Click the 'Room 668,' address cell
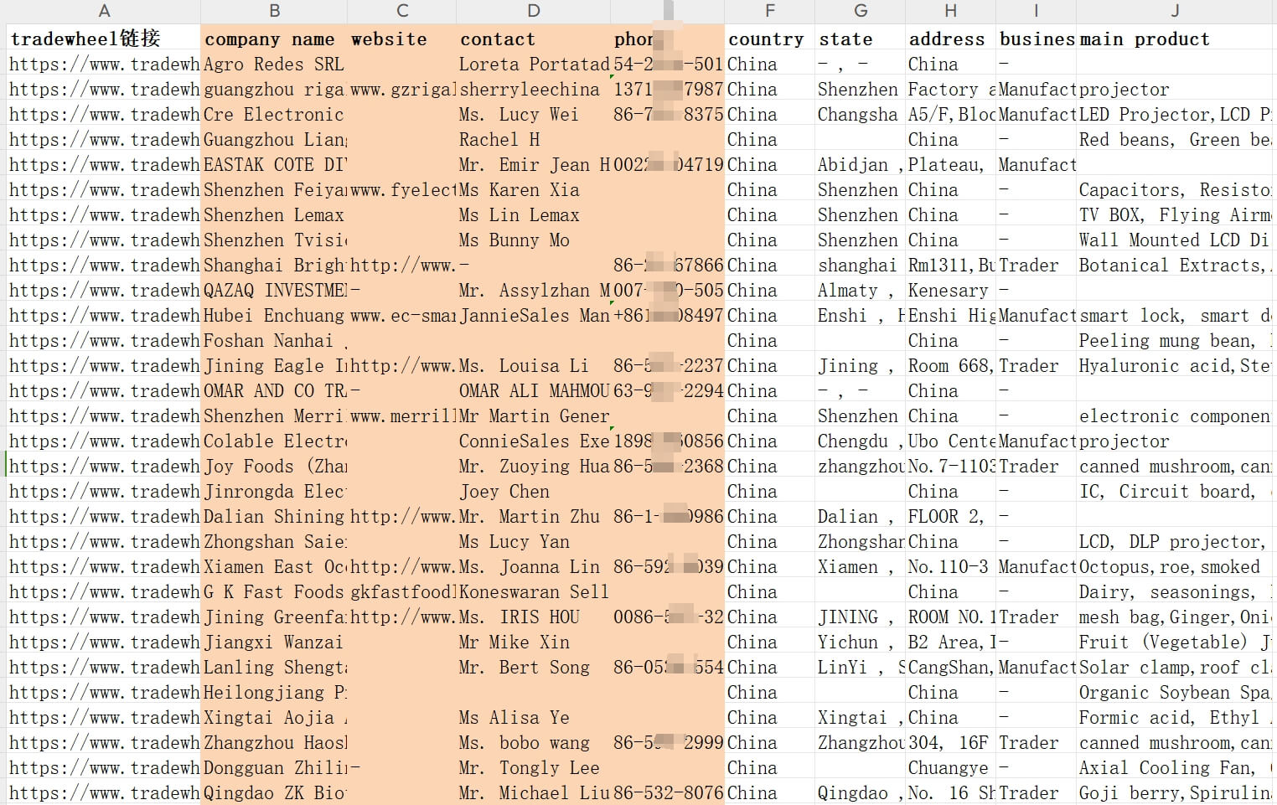 950,365
